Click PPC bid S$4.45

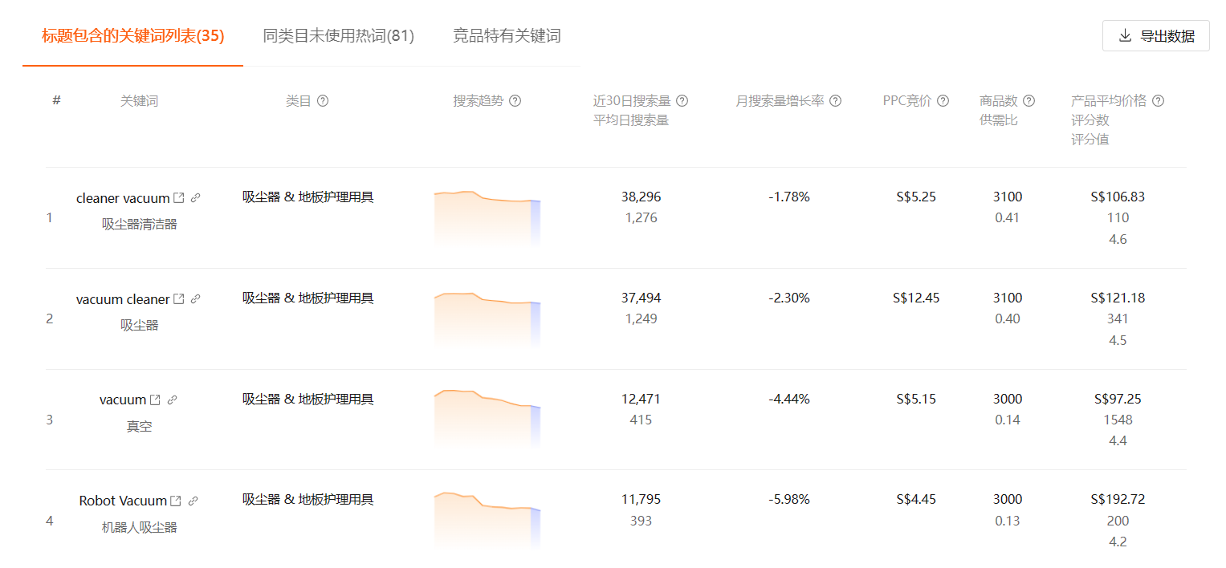click(916, 500)
